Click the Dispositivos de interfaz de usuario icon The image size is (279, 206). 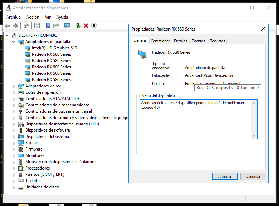point(21,124)
